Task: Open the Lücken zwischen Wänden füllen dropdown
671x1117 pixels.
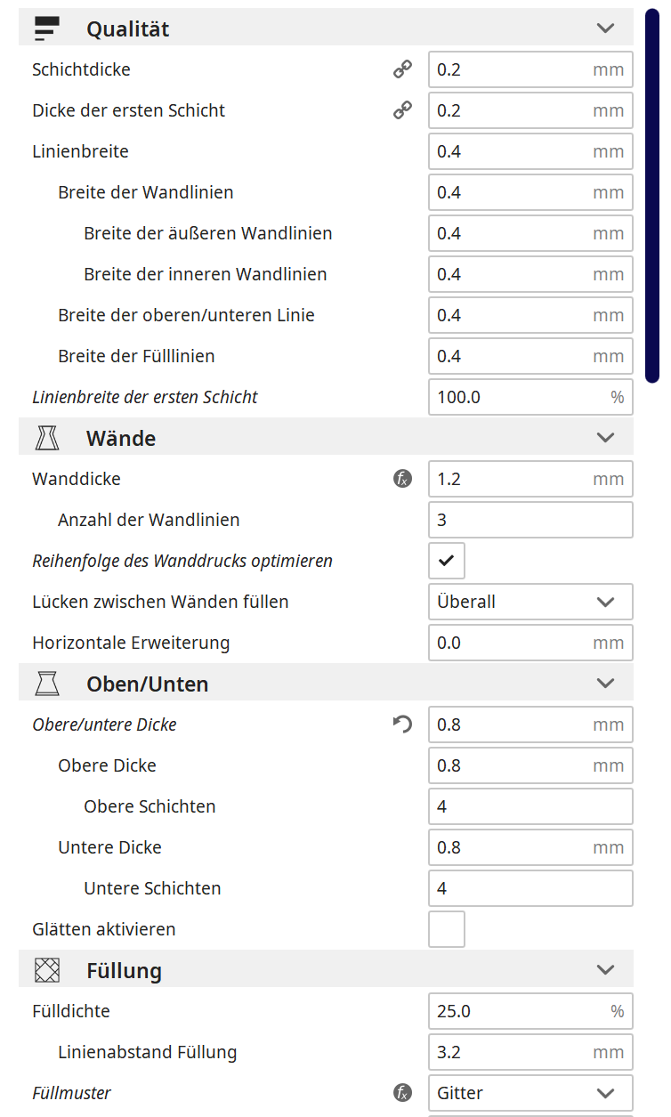Action: [530, 602]
